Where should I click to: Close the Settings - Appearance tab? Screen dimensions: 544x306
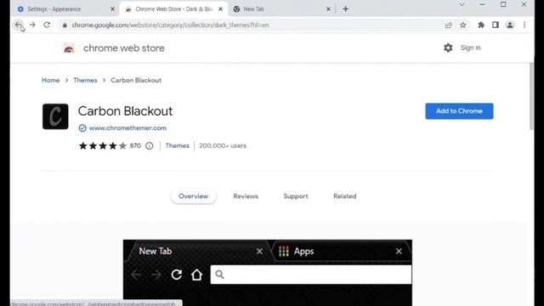[x=112, y=9]
